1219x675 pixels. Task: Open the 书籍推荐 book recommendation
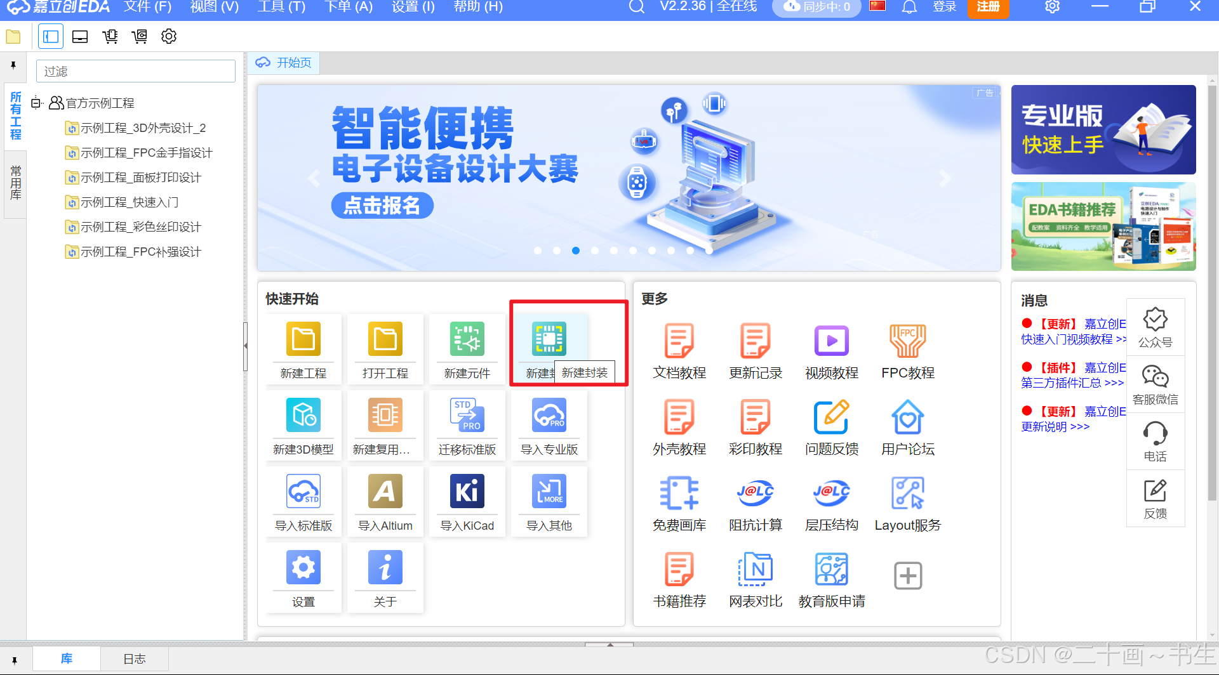point(679,569)
